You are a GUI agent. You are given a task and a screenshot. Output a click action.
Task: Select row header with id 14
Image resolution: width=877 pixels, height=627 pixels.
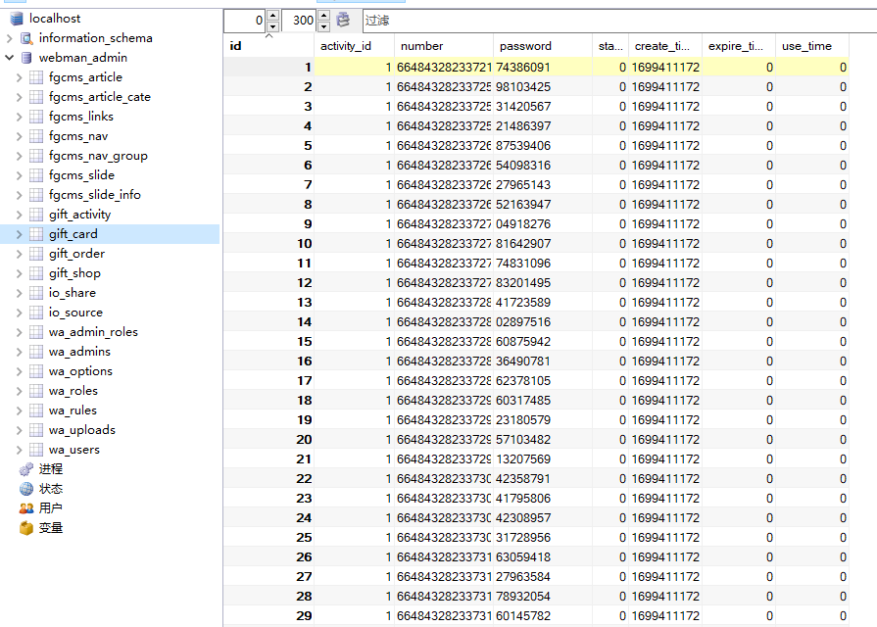pyautogui.click(x=268, y=321)
